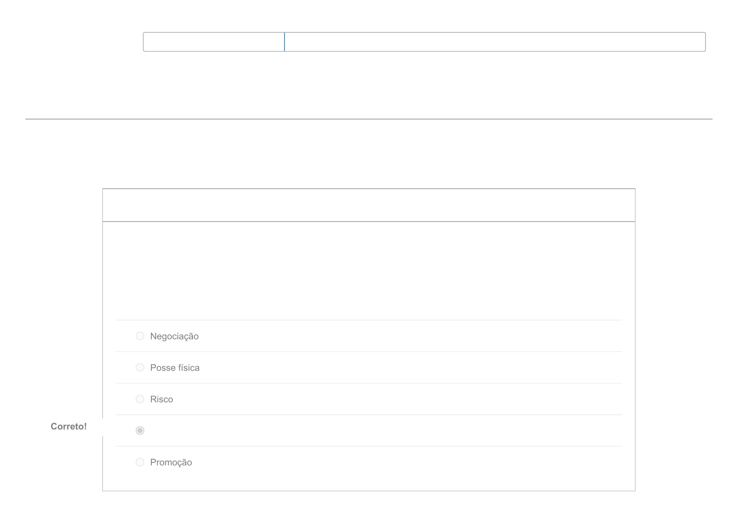Click the Correto! feedback label

(x=69, y=426)
